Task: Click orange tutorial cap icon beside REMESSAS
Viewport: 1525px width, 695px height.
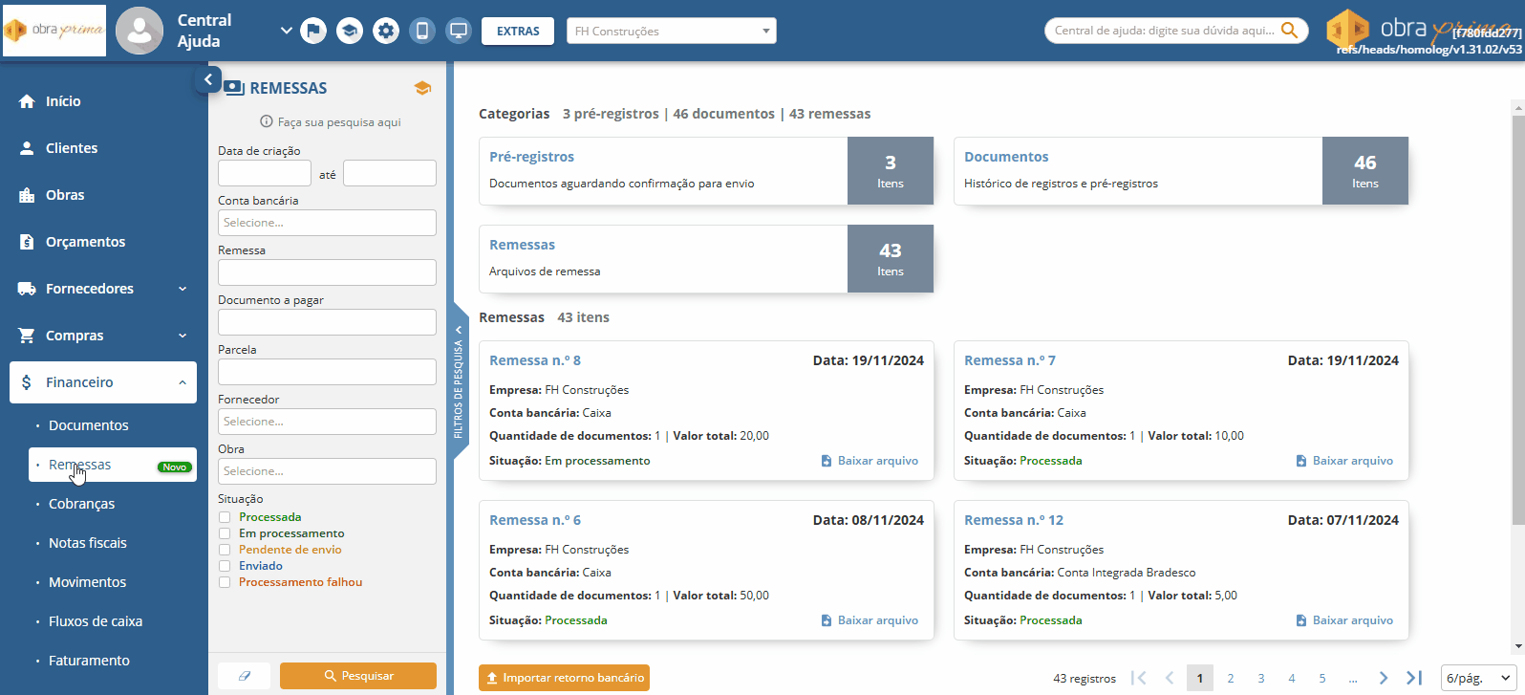Action: coord(422,88)
